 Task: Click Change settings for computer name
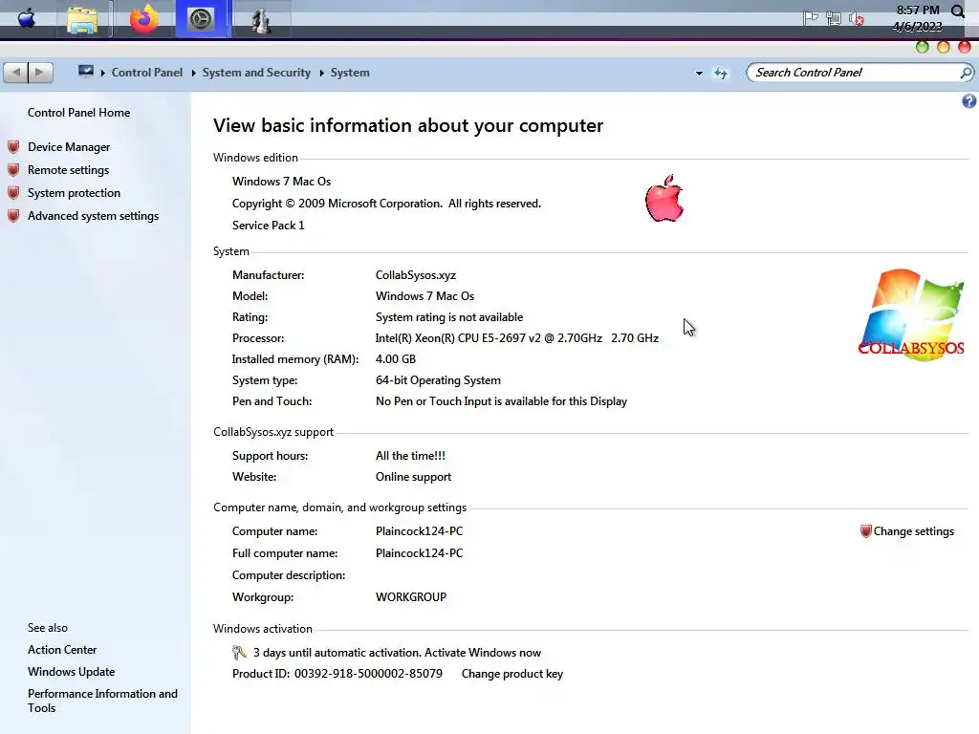[x=913, y=531]
